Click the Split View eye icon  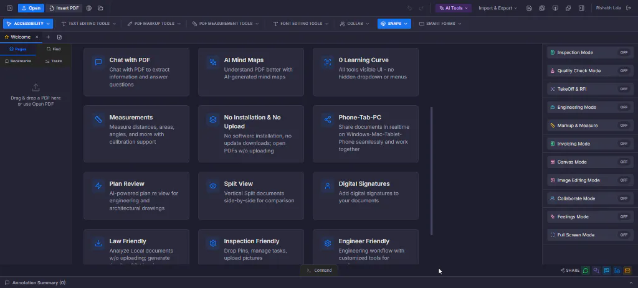click(x=213, y=186)
